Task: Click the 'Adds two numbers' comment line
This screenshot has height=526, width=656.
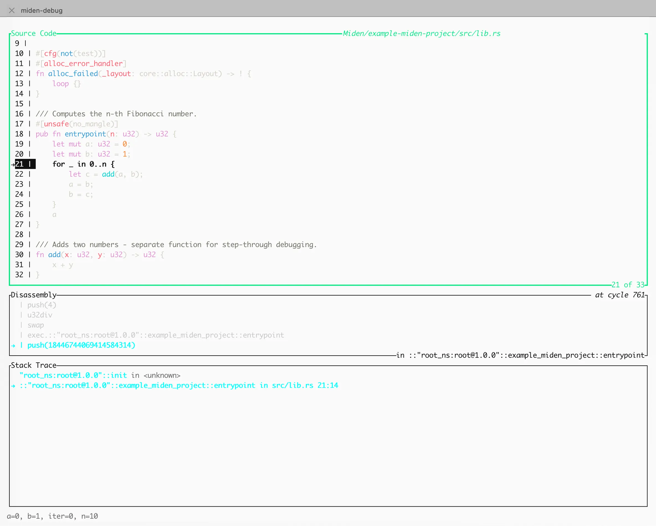Action: click(x=176, y=245)
